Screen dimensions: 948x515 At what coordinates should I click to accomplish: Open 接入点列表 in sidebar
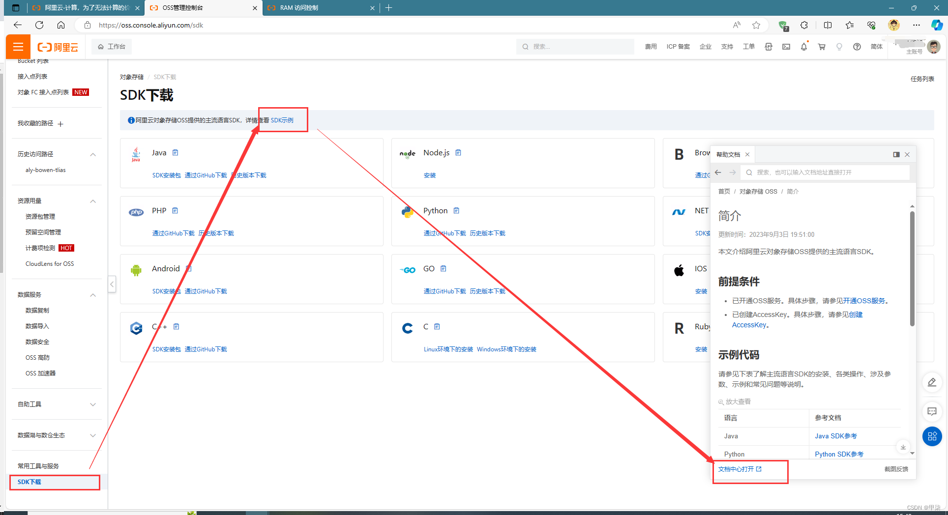point(32,76)
